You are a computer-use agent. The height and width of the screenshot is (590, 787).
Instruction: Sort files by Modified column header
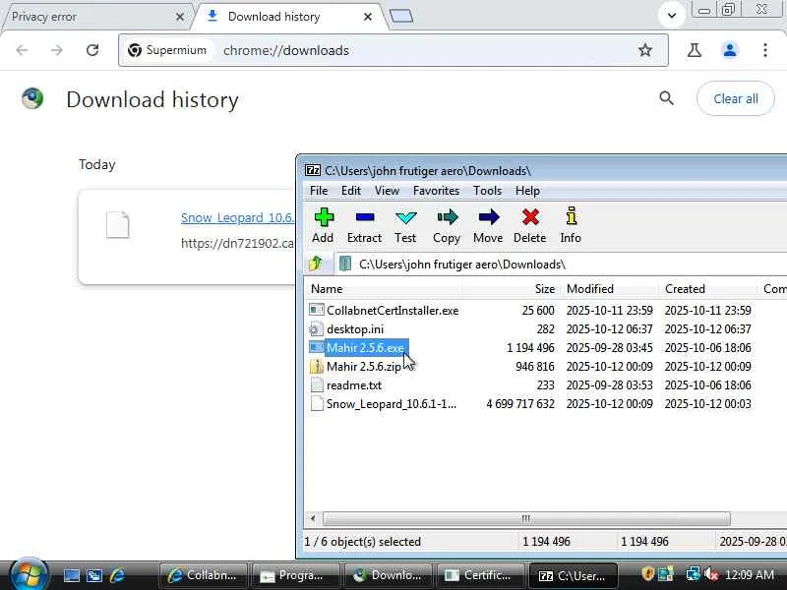click(610, 289)
